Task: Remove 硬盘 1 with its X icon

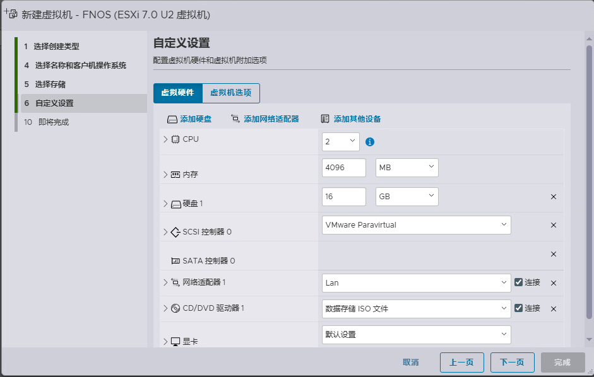Action: 554,197
